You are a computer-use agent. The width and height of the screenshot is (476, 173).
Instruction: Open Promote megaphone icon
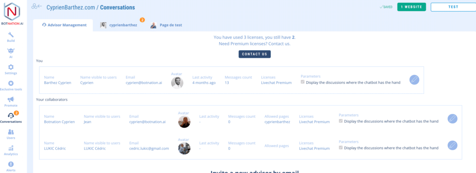[x=11, y=99]
